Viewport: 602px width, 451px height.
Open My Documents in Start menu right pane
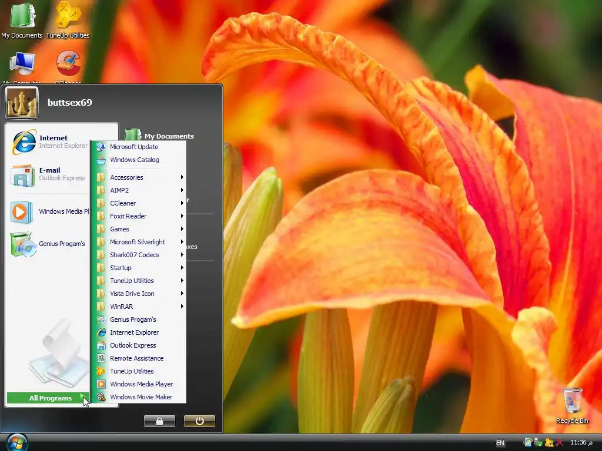(x=160, y=136)
